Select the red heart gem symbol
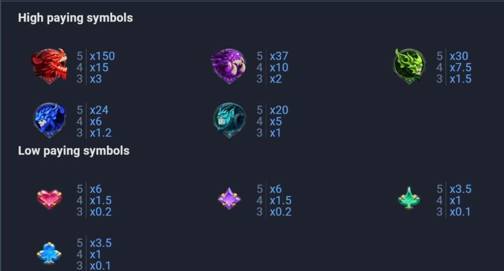The height and width of the screenshot is (271, 504). click(x=49, y=199)
